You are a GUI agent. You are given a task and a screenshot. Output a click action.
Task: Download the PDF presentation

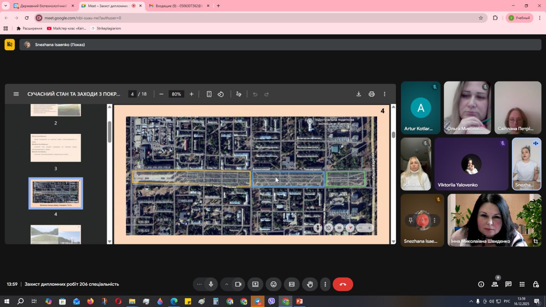pyautogui.click(x=359, y=94)
